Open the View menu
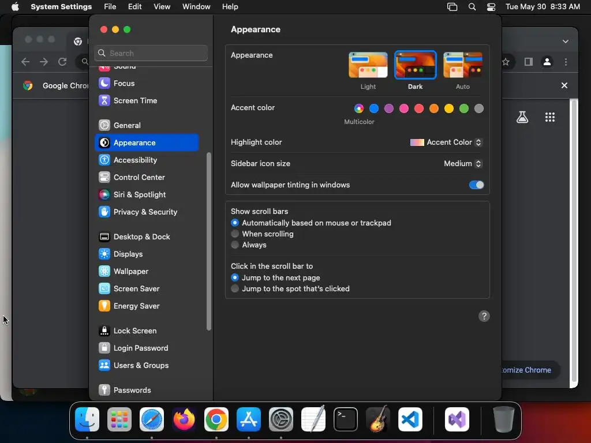Screen dimensions: 591x443 pos(162,7)
